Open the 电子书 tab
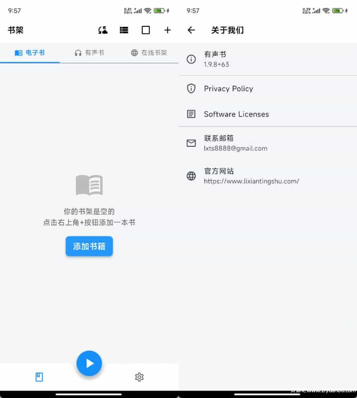Image resolution: width=357 pixels, height=398 pixels. click(x=30, y=53)
